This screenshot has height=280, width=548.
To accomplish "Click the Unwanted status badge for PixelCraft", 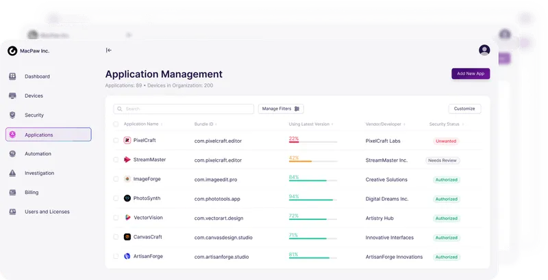I will coord(446,141).
